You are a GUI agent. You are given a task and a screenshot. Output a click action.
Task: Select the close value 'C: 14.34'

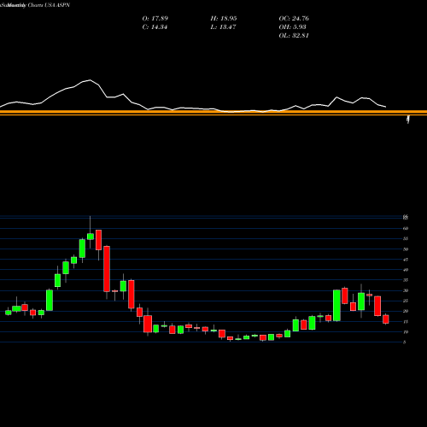155,26
